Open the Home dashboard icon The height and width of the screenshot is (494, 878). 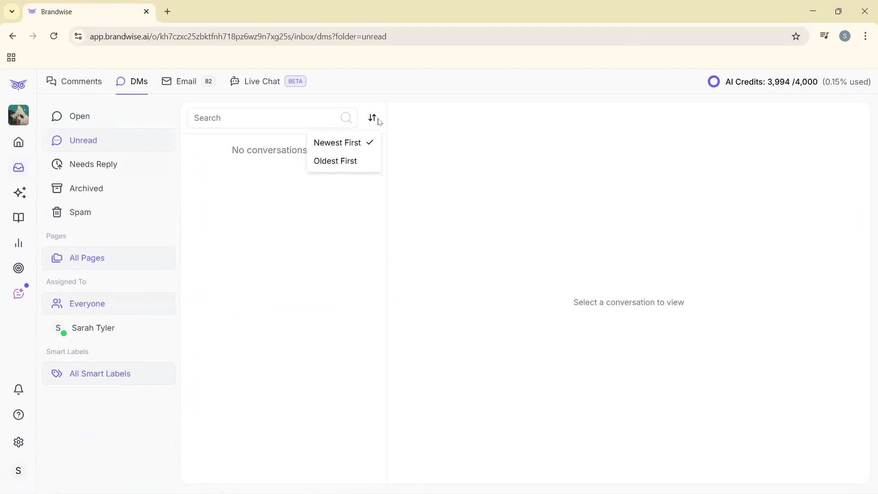point(18,142)
